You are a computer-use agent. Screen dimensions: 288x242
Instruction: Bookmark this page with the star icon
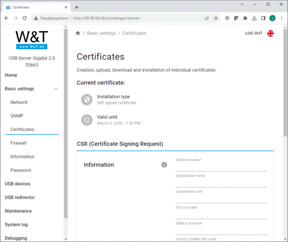pos(216,18)
